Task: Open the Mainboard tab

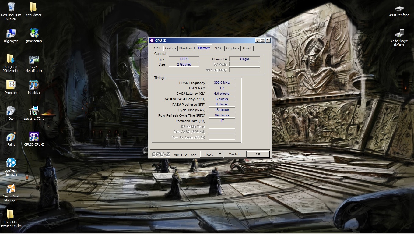Action: point(187,48)
